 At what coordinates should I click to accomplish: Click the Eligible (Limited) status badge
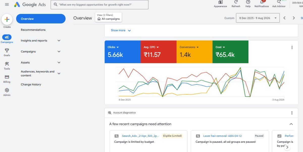click(x=172, y=136)
